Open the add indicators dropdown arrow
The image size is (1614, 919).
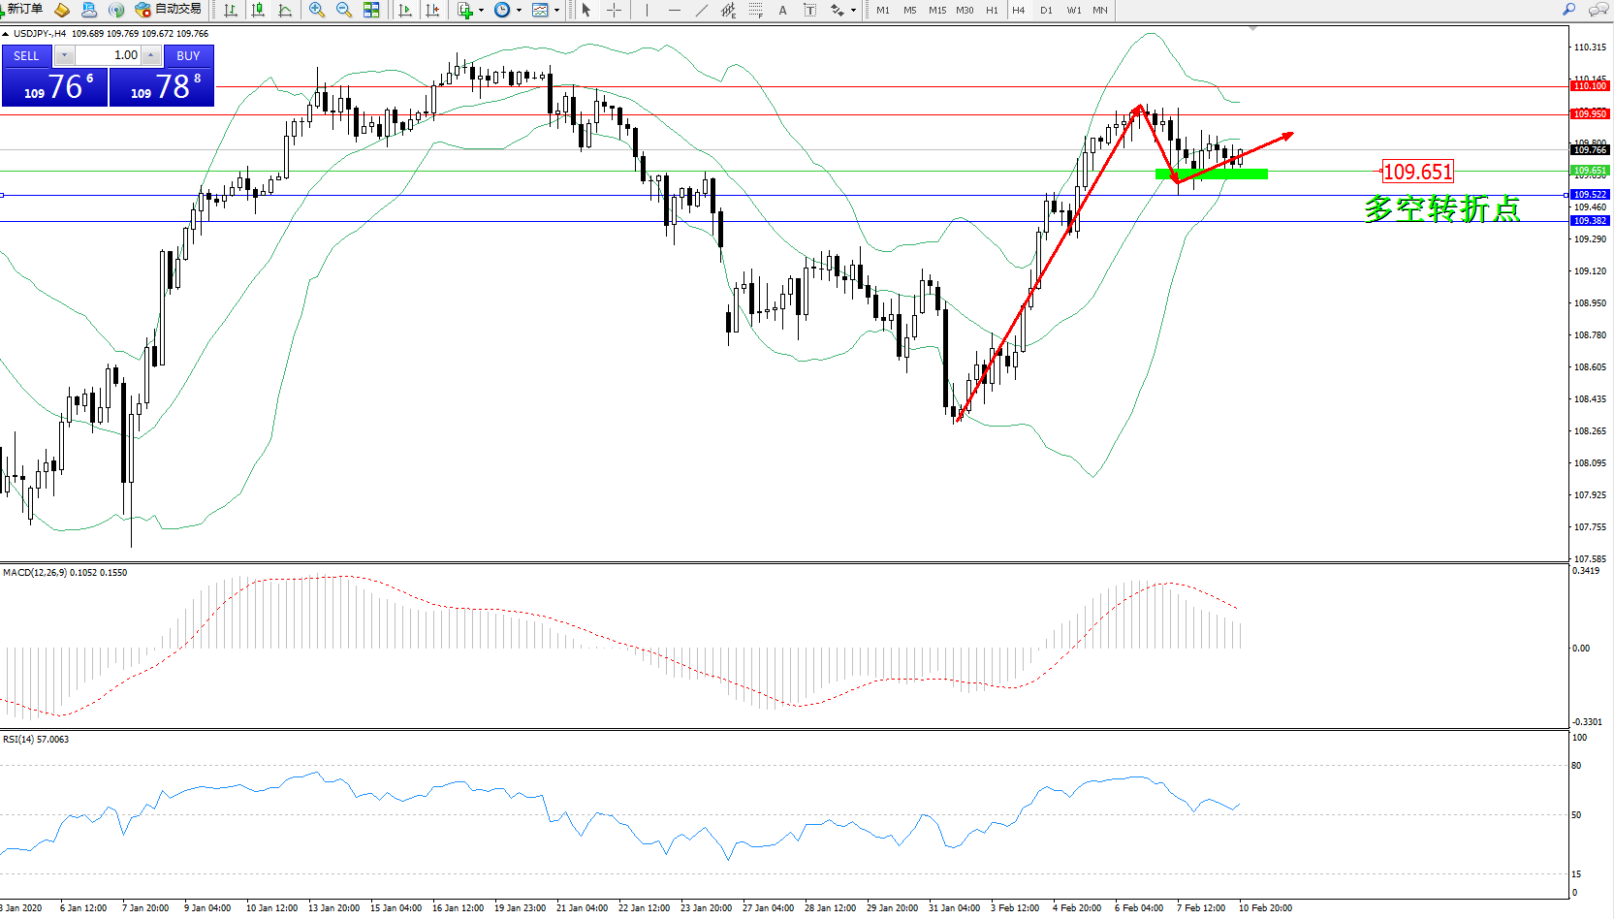(481, 11)
